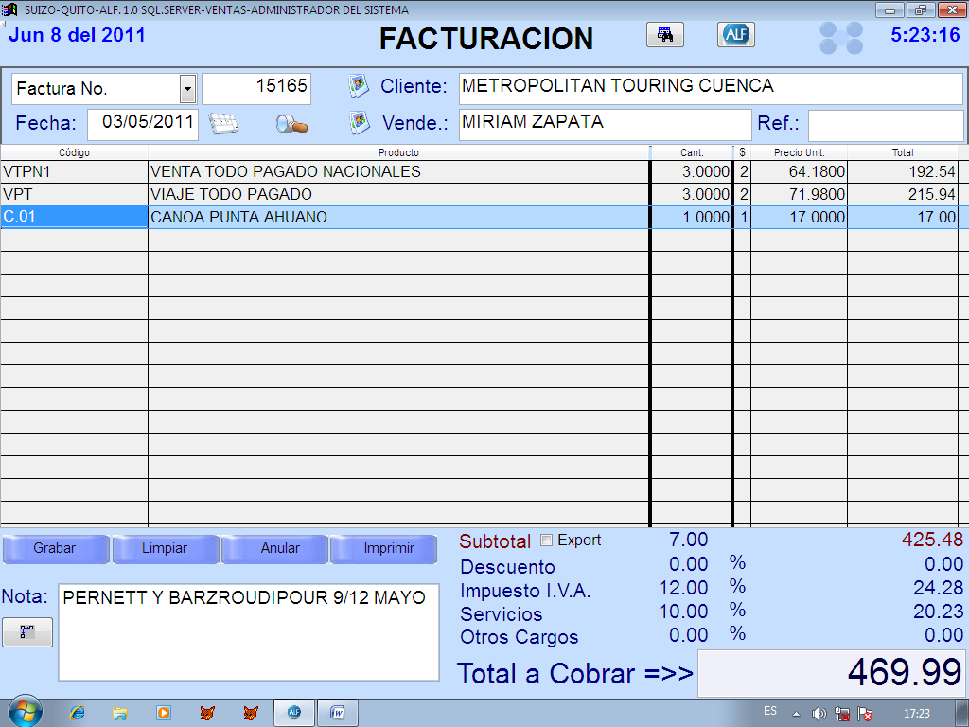Screen dimensions: 969x727
Task: Open the calendar icon next to Fecha
Action: coord(224,124)
